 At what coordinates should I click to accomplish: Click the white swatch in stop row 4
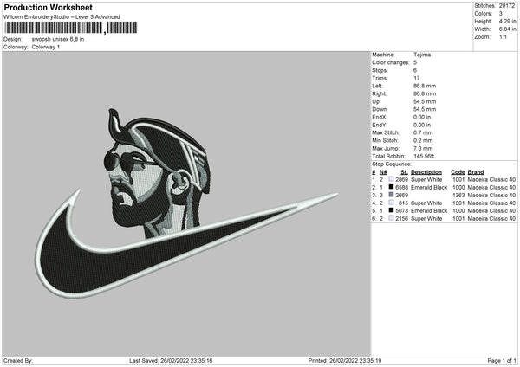point(391,203)
